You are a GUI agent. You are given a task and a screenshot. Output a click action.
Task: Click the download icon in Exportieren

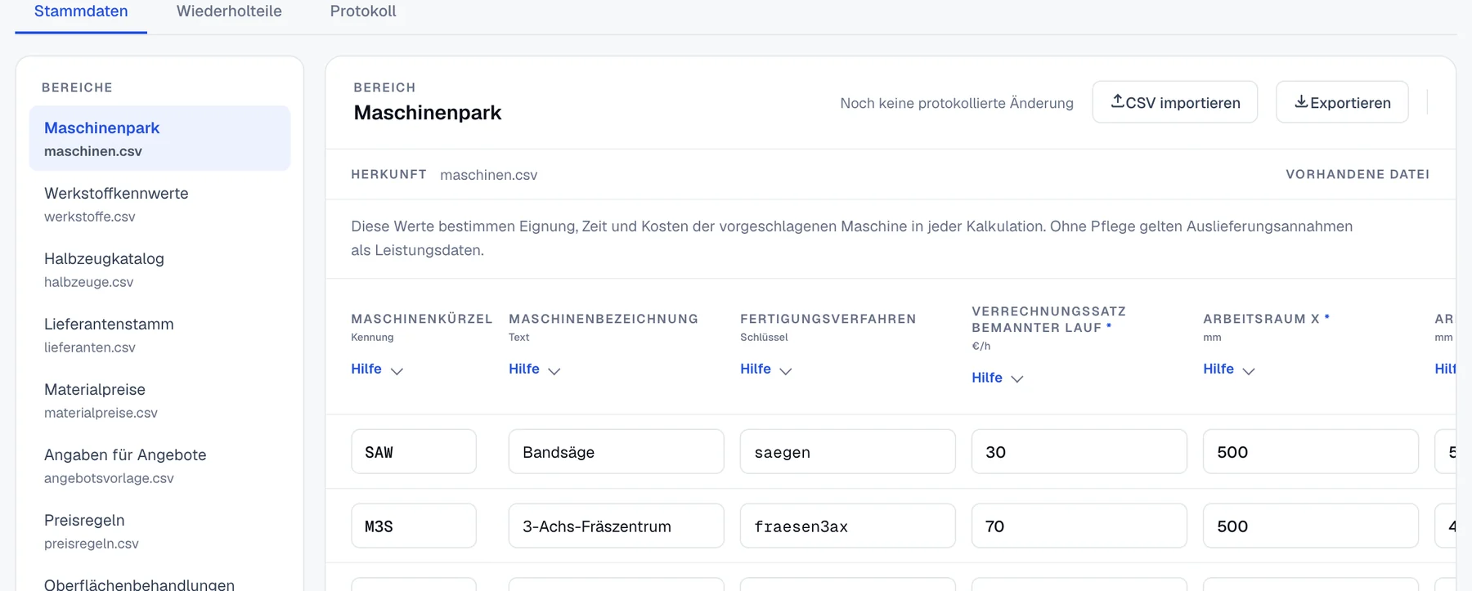pos(1301,101)
